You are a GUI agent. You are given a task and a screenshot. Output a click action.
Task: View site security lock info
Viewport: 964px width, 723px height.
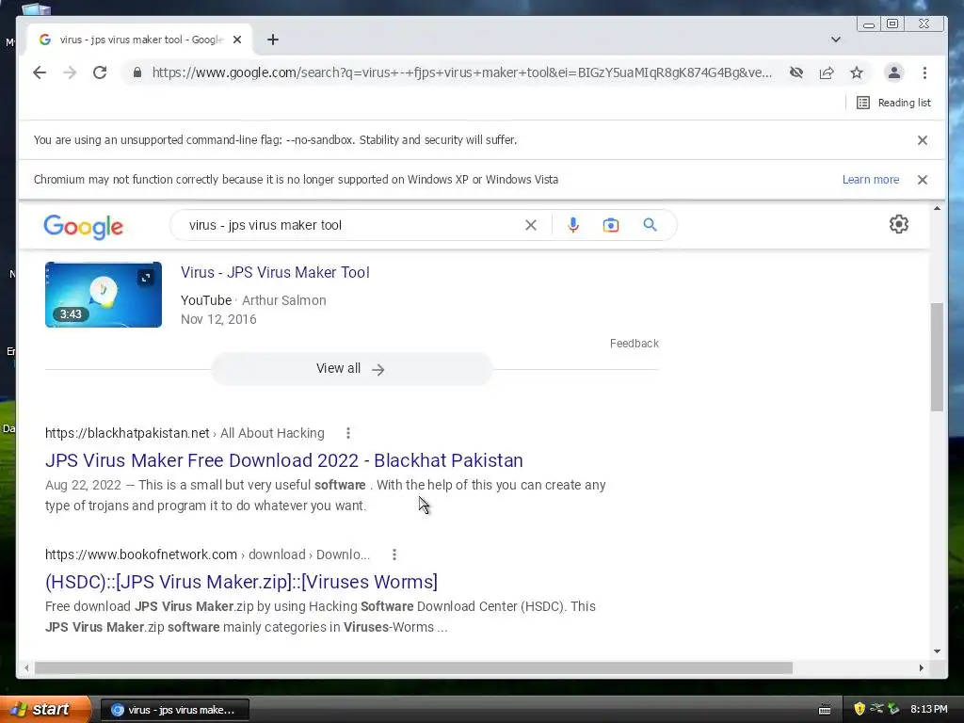pyautogui.click(x=137, y=72)
